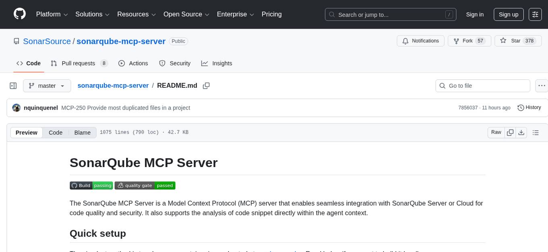The width and height of the screenshot is (548, 252).
Task: Switch to the Pull requests tab
Action: (79, 63)
